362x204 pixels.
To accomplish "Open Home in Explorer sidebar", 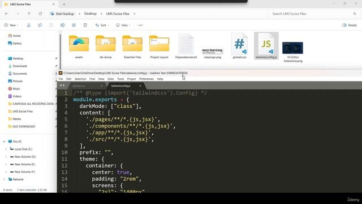I will [x=14, y=36].
